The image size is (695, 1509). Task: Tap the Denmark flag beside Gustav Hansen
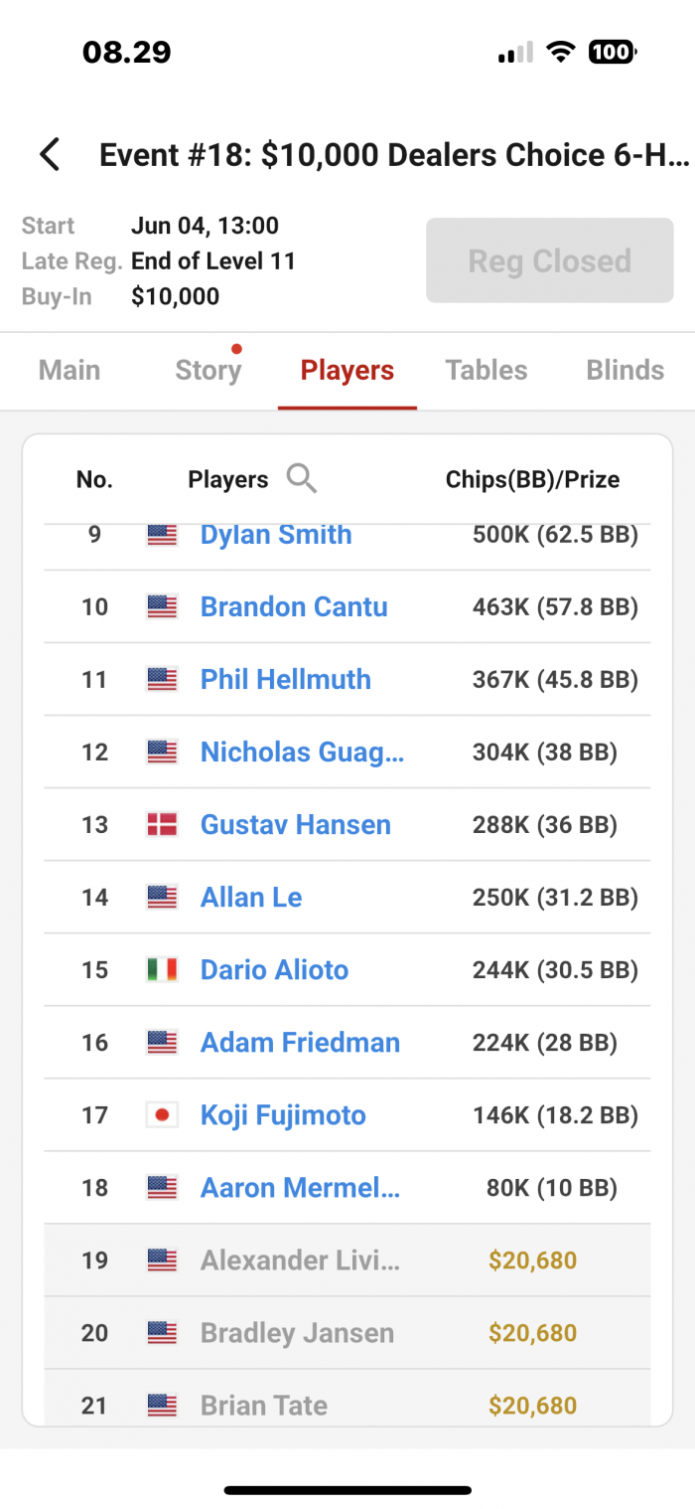coord(162,824)
